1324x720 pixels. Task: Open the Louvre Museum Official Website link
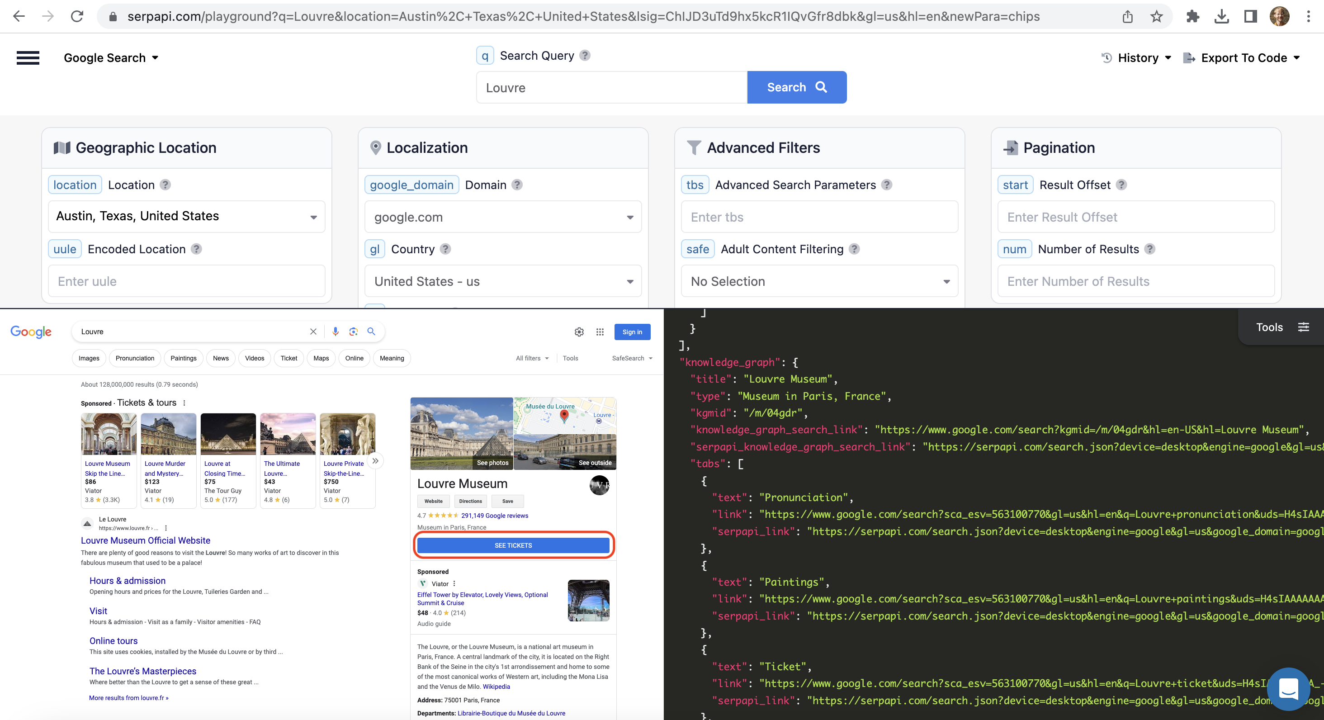coord(145,540)
